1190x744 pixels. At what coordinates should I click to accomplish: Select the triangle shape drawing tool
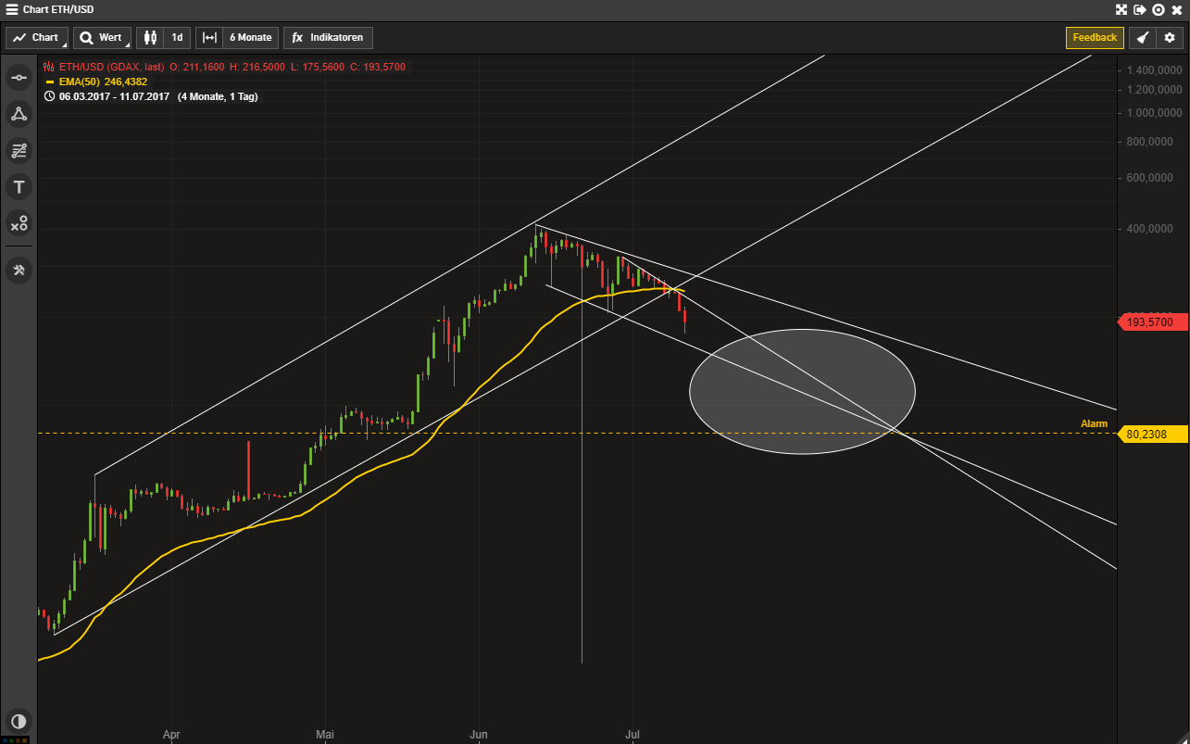19,114
